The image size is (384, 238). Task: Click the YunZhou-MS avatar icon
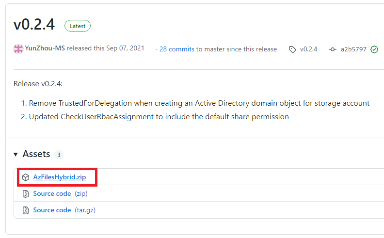coord(18,49)
